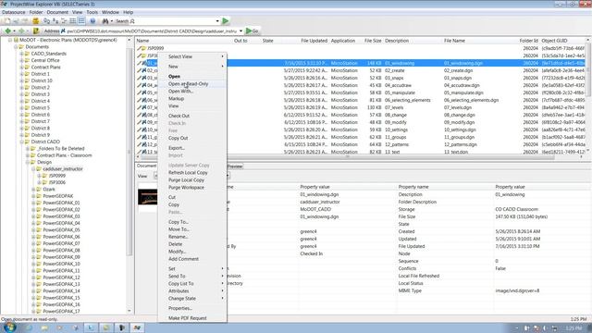Open Internet Explorer from taskbar
The image size is (592, 333).
(29, 327)
